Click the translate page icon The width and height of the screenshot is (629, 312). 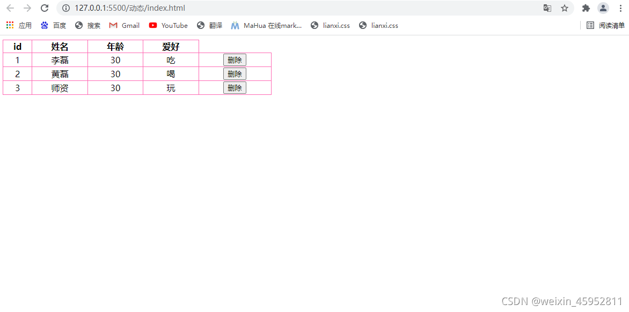[x=547, y=8]
